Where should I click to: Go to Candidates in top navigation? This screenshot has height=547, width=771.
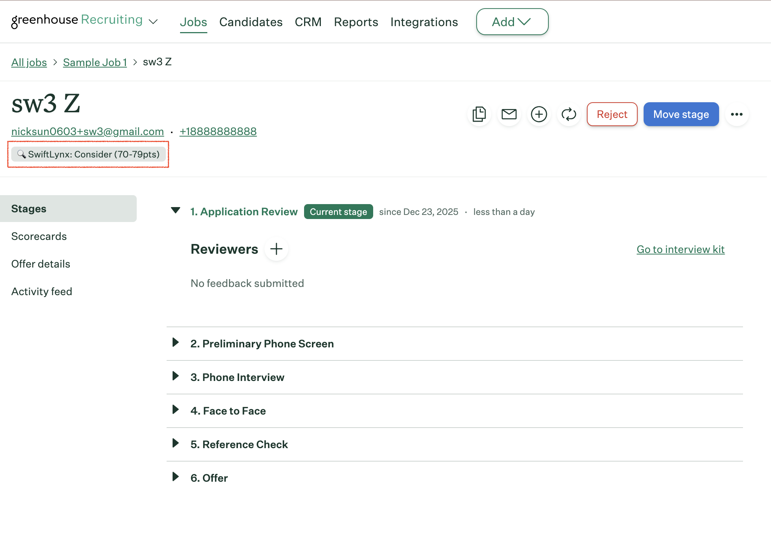251,22
